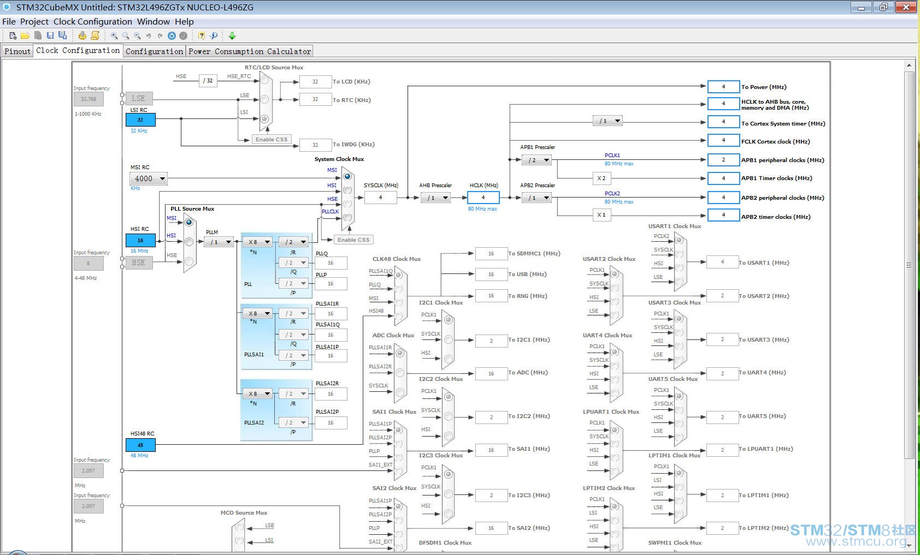The height and width of the screenshot is (555, 920).
Task: Click the best-fit zoom magnifier icon
Action: [x=126, y=35]
